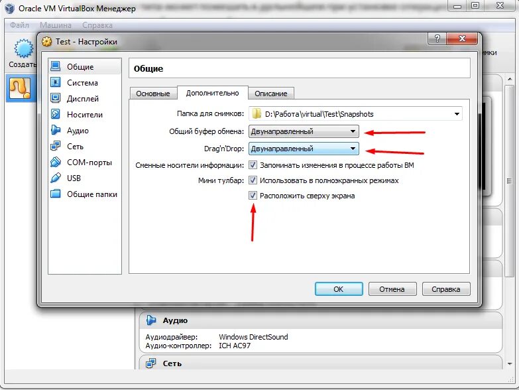
Task: Open COM-порты settings category
Action: click(85, 162)
